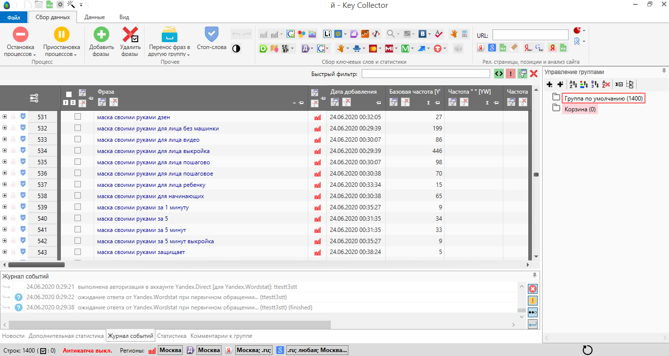This screenshot has height=356, width=669.
Task: Click the Delete phrases red cross icon
Action: (x=130, y=35)
